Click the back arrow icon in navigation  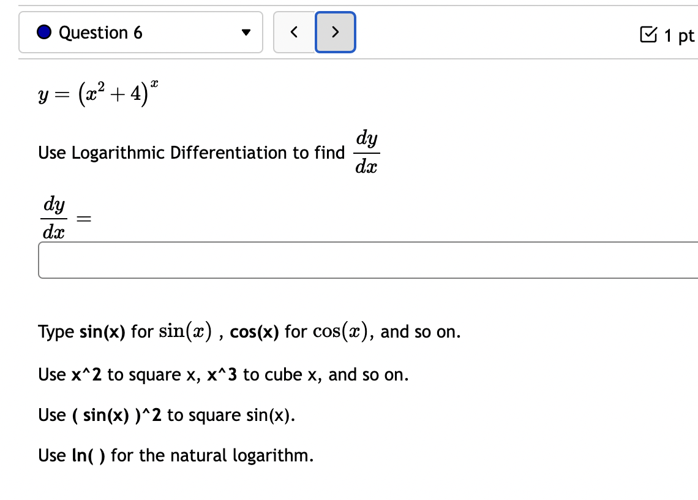294,32
